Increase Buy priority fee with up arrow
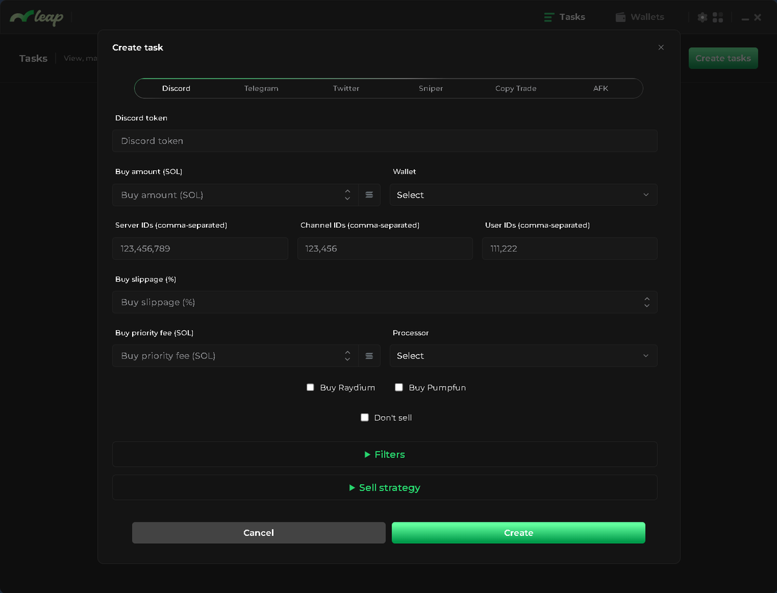 tap(348, 352)
